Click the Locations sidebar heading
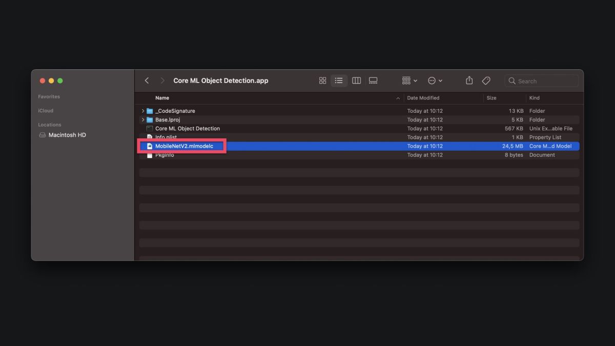 [49, 125]
